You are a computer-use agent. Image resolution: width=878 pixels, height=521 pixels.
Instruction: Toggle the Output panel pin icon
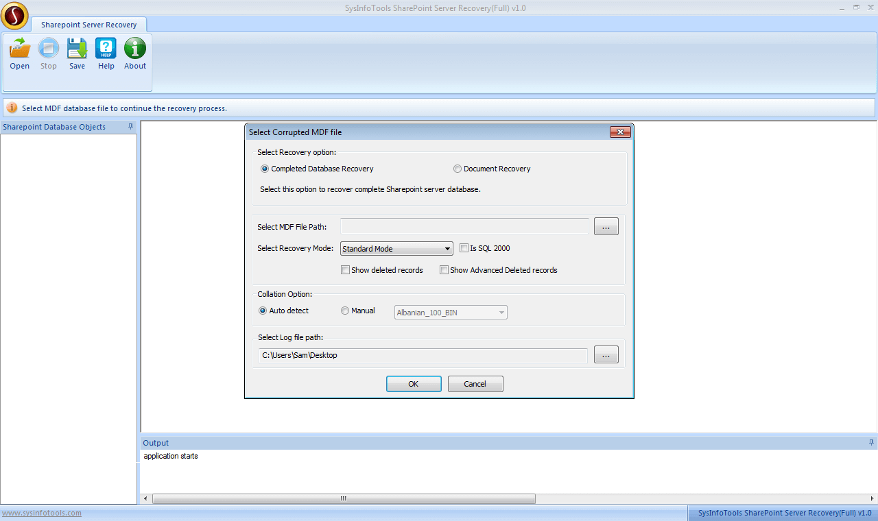pyautogui.click(x=871, y=443)
